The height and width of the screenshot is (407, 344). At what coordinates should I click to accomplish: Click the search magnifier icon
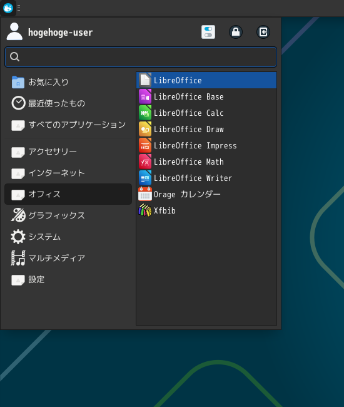[x=14, y=56]
